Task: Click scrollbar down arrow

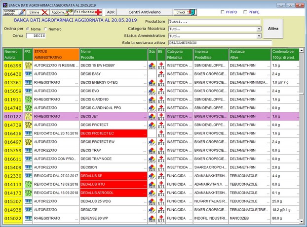Action: pyautogui.click(x=302, y=221)
